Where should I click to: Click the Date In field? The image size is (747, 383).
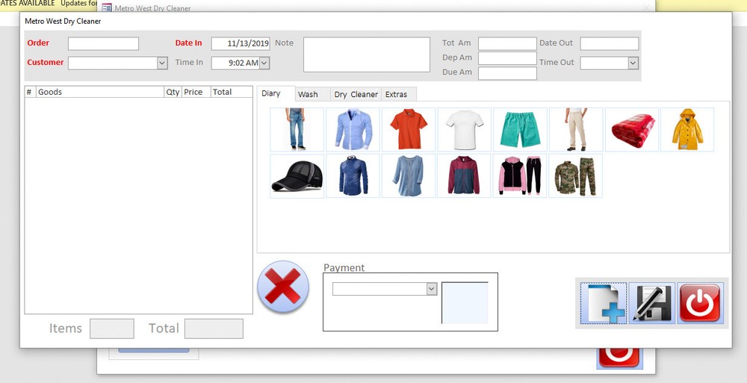click(x=241, y=43)
